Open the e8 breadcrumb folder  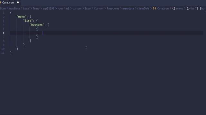pyautogui.click(x=68, y=9)
